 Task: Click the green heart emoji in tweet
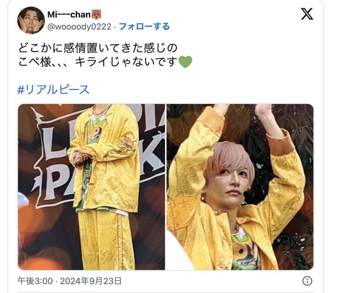pyautogui.click(x=185, y=62)
